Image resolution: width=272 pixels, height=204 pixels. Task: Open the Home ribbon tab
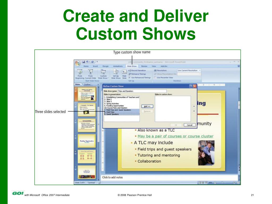[x=86, y=66]
